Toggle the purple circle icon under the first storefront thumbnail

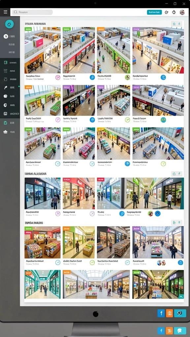(x=57, y=213)
